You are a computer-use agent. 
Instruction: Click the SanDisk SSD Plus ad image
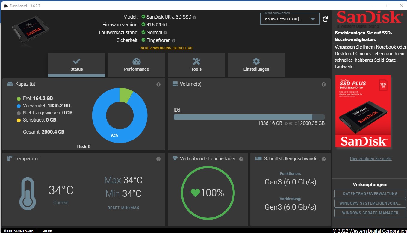pyautogui.click(x=363, y=111)
